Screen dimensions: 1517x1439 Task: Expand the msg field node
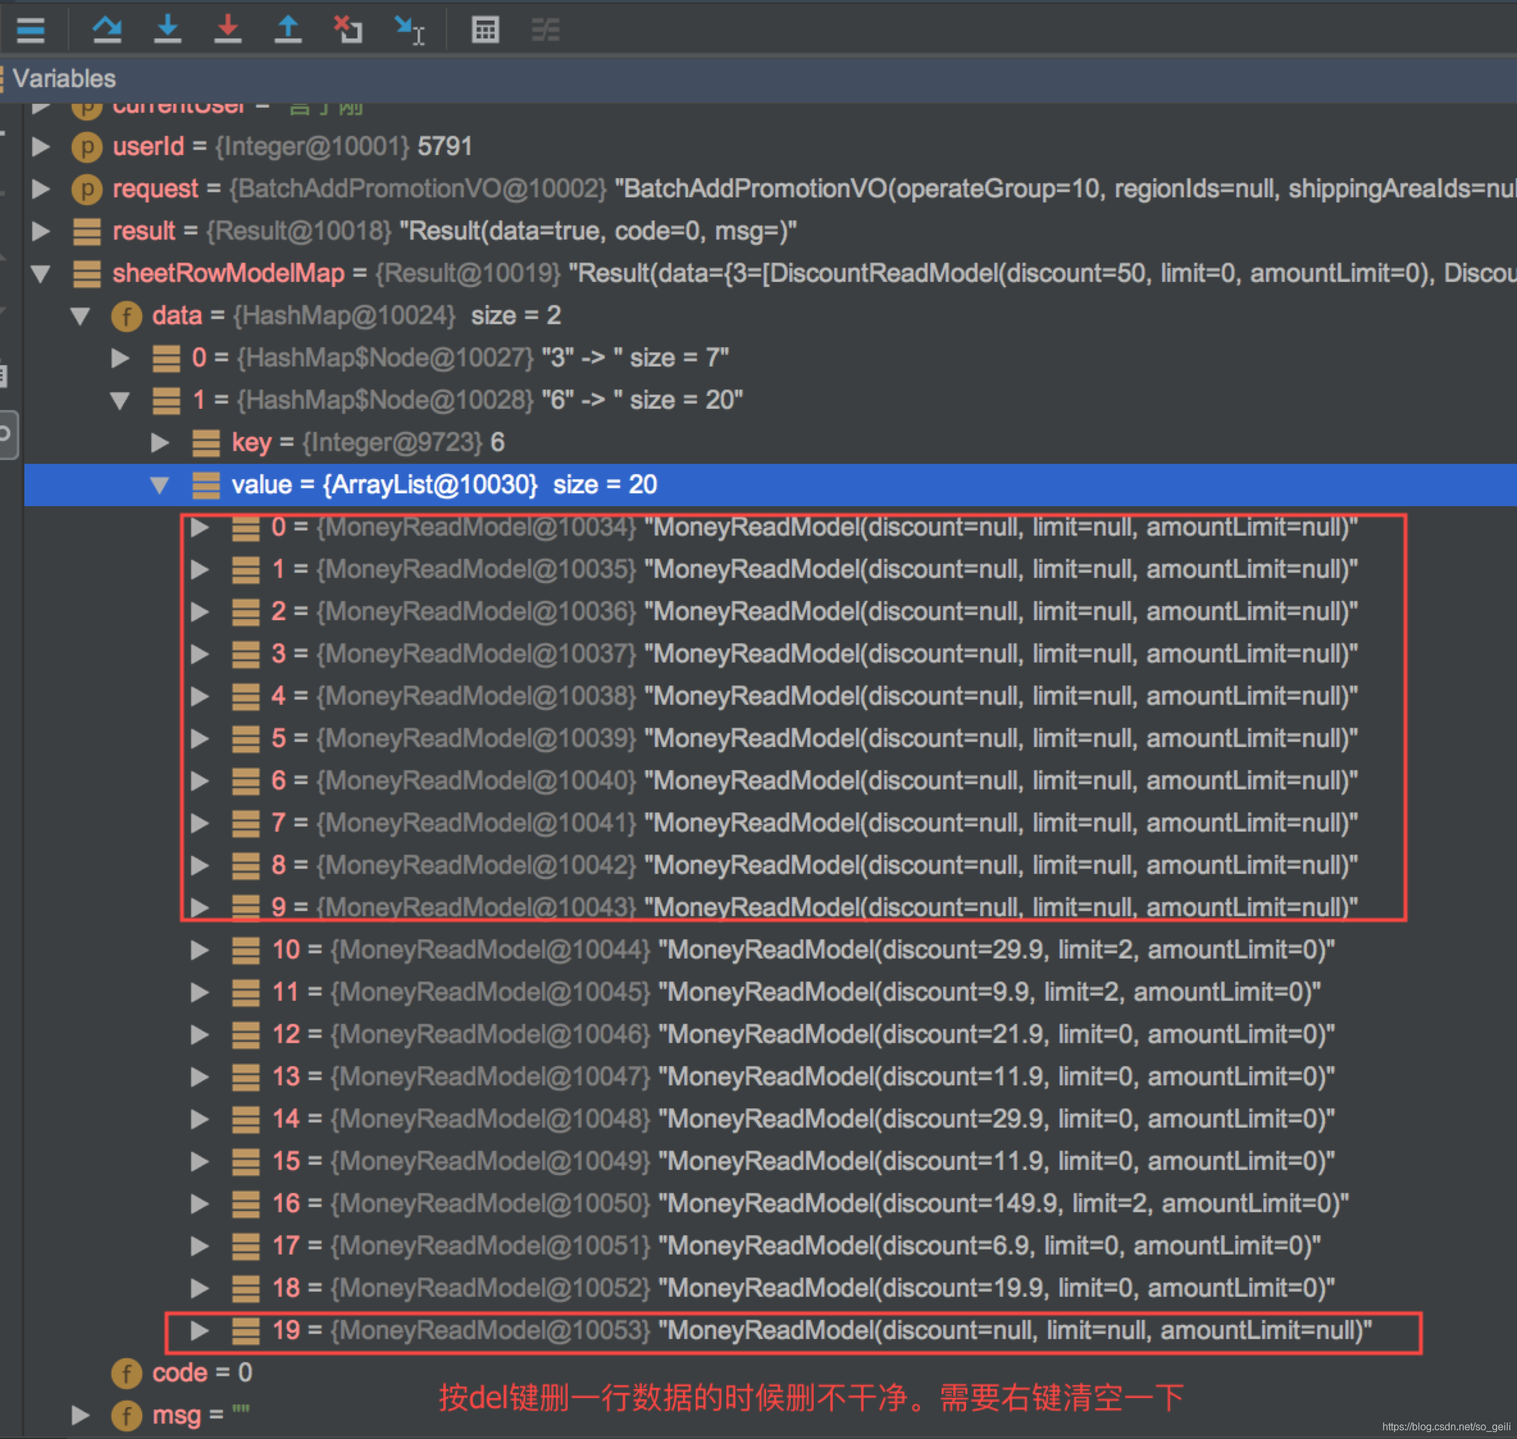81,1415
